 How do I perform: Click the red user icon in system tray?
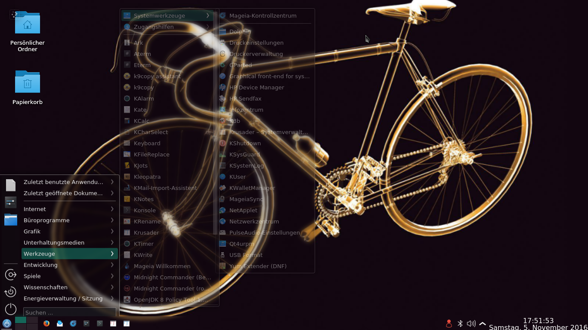pos(449,324)
